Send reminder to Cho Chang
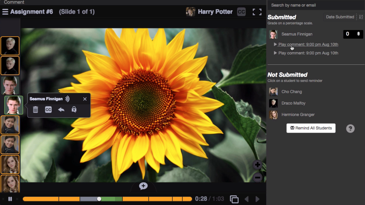The image size is (365, 205). pyautogui.click(x=291, y=92)
